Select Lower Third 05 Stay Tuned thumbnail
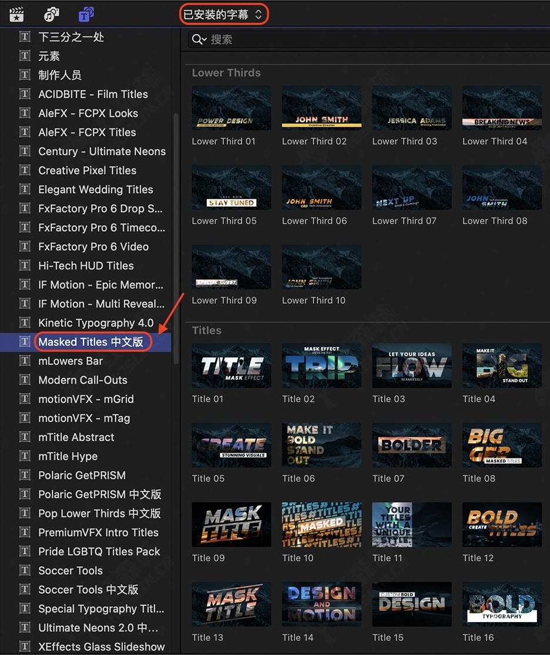This screenshot has width=550, height=655. (232, 187)
